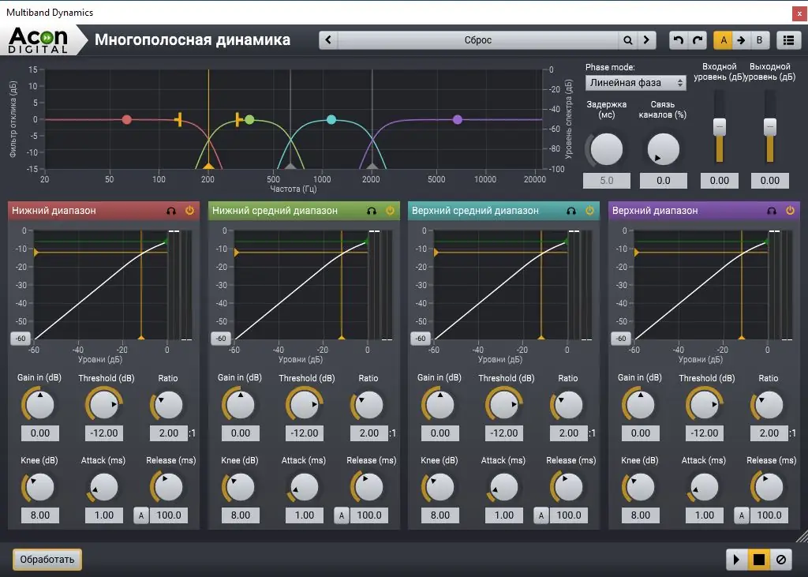Go to next preset arrow
Screen dimensions: 808x577
tap(646, 40)
